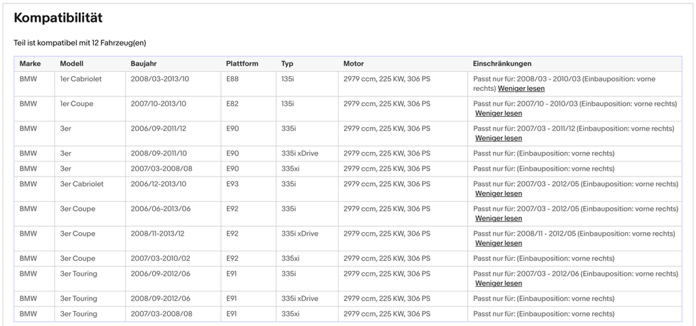696x326 pixels.
Task: Click the 'E93' platform cell
Action: (232, 184)
